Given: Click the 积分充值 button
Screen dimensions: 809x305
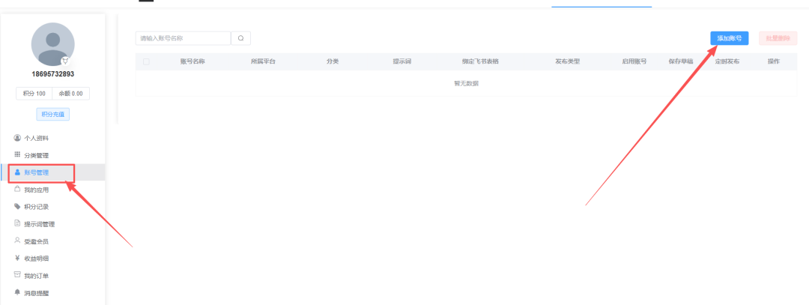Looking at the screenshot, I should (52, 114).
